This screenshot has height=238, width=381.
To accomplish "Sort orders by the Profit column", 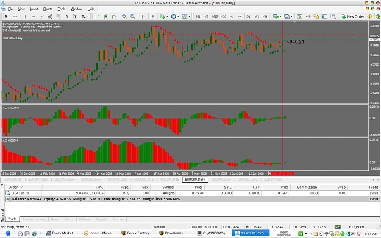I will [374, 187].
